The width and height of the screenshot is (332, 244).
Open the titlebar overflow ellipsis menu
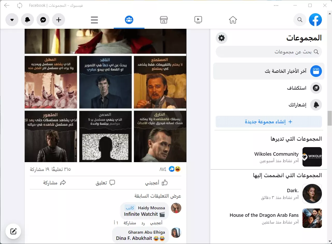pos(276,5)
